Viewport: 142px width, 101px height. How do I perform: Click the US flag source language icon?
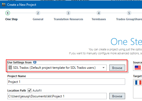pyautogui.click(x=138, y=68)
